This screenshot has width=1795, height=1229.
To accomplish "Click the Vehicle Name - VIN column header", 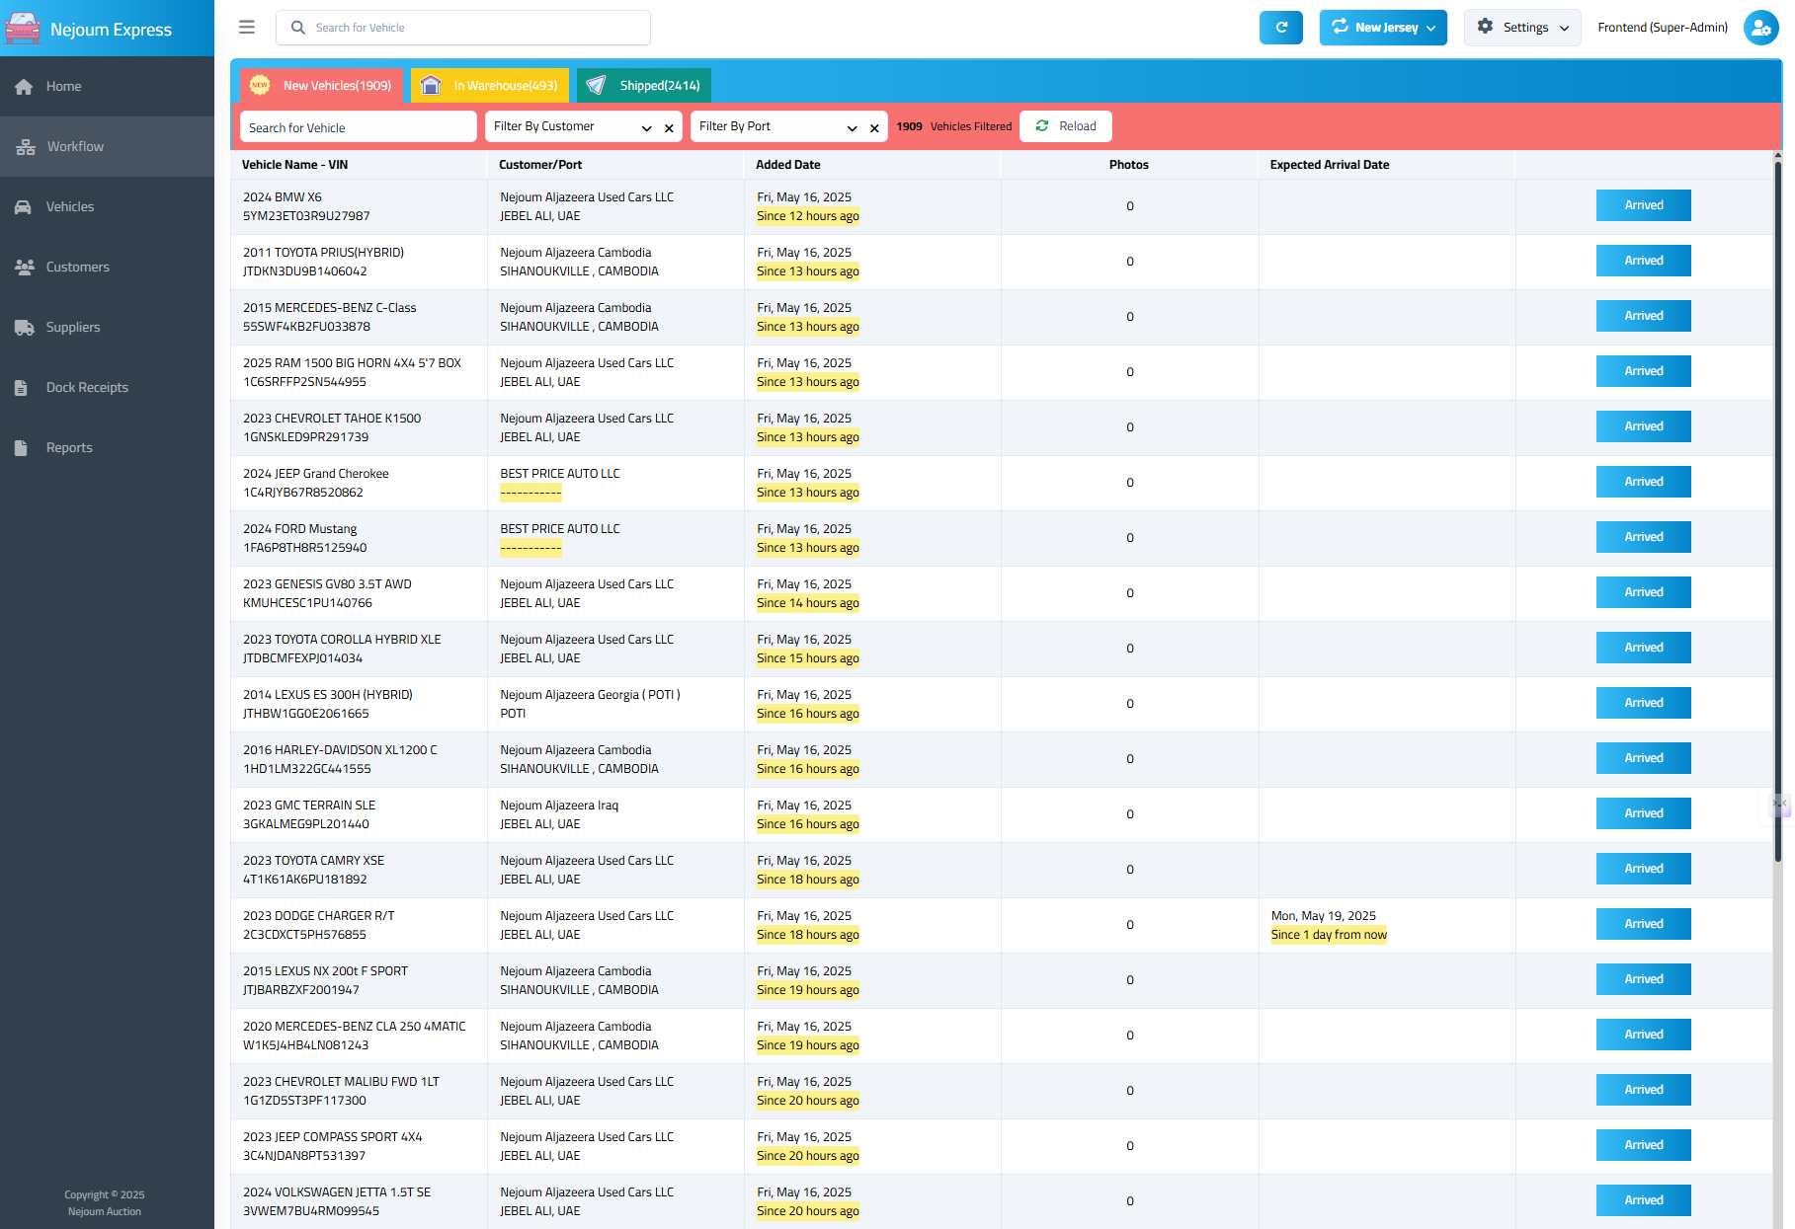I will (294, 165).
